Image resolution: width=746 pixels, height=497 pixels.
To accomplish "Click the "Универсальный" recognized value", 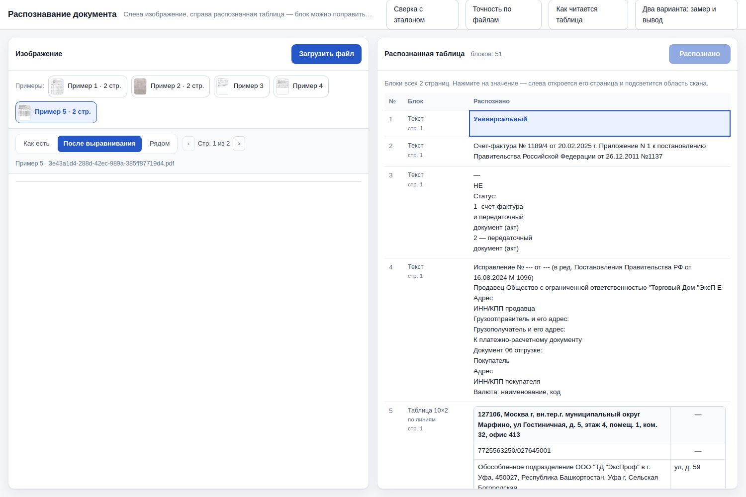I will click(599, 123).
